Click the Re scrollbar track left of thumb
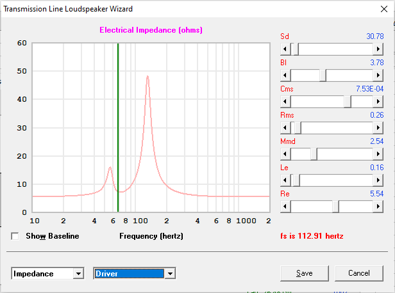This screenshot has width=395, height=293. pos(312,206)
